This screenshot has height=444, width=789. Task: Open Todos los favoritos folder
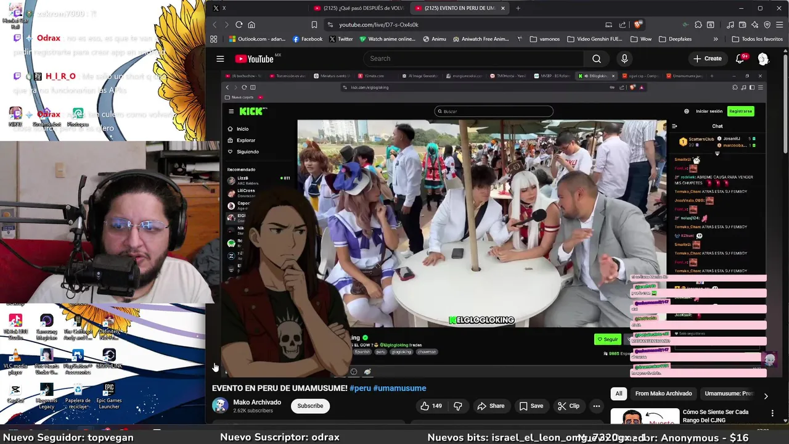[x=757, y=39]
